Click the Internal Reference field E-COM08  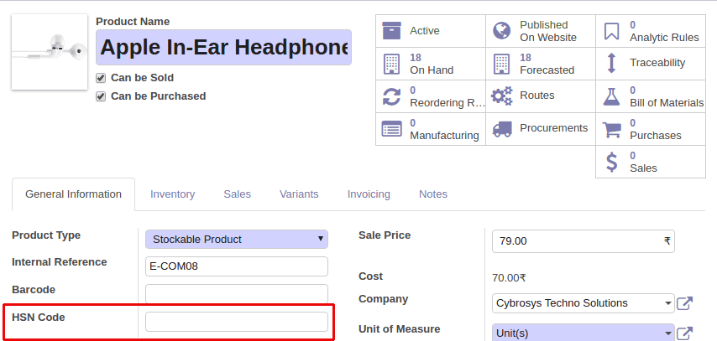237,266
